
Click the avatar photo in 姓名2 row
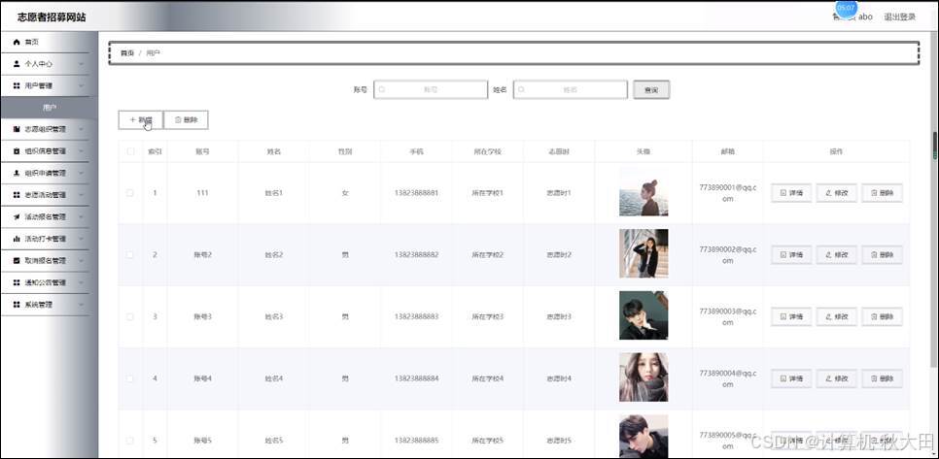click(x=643, y=253)
